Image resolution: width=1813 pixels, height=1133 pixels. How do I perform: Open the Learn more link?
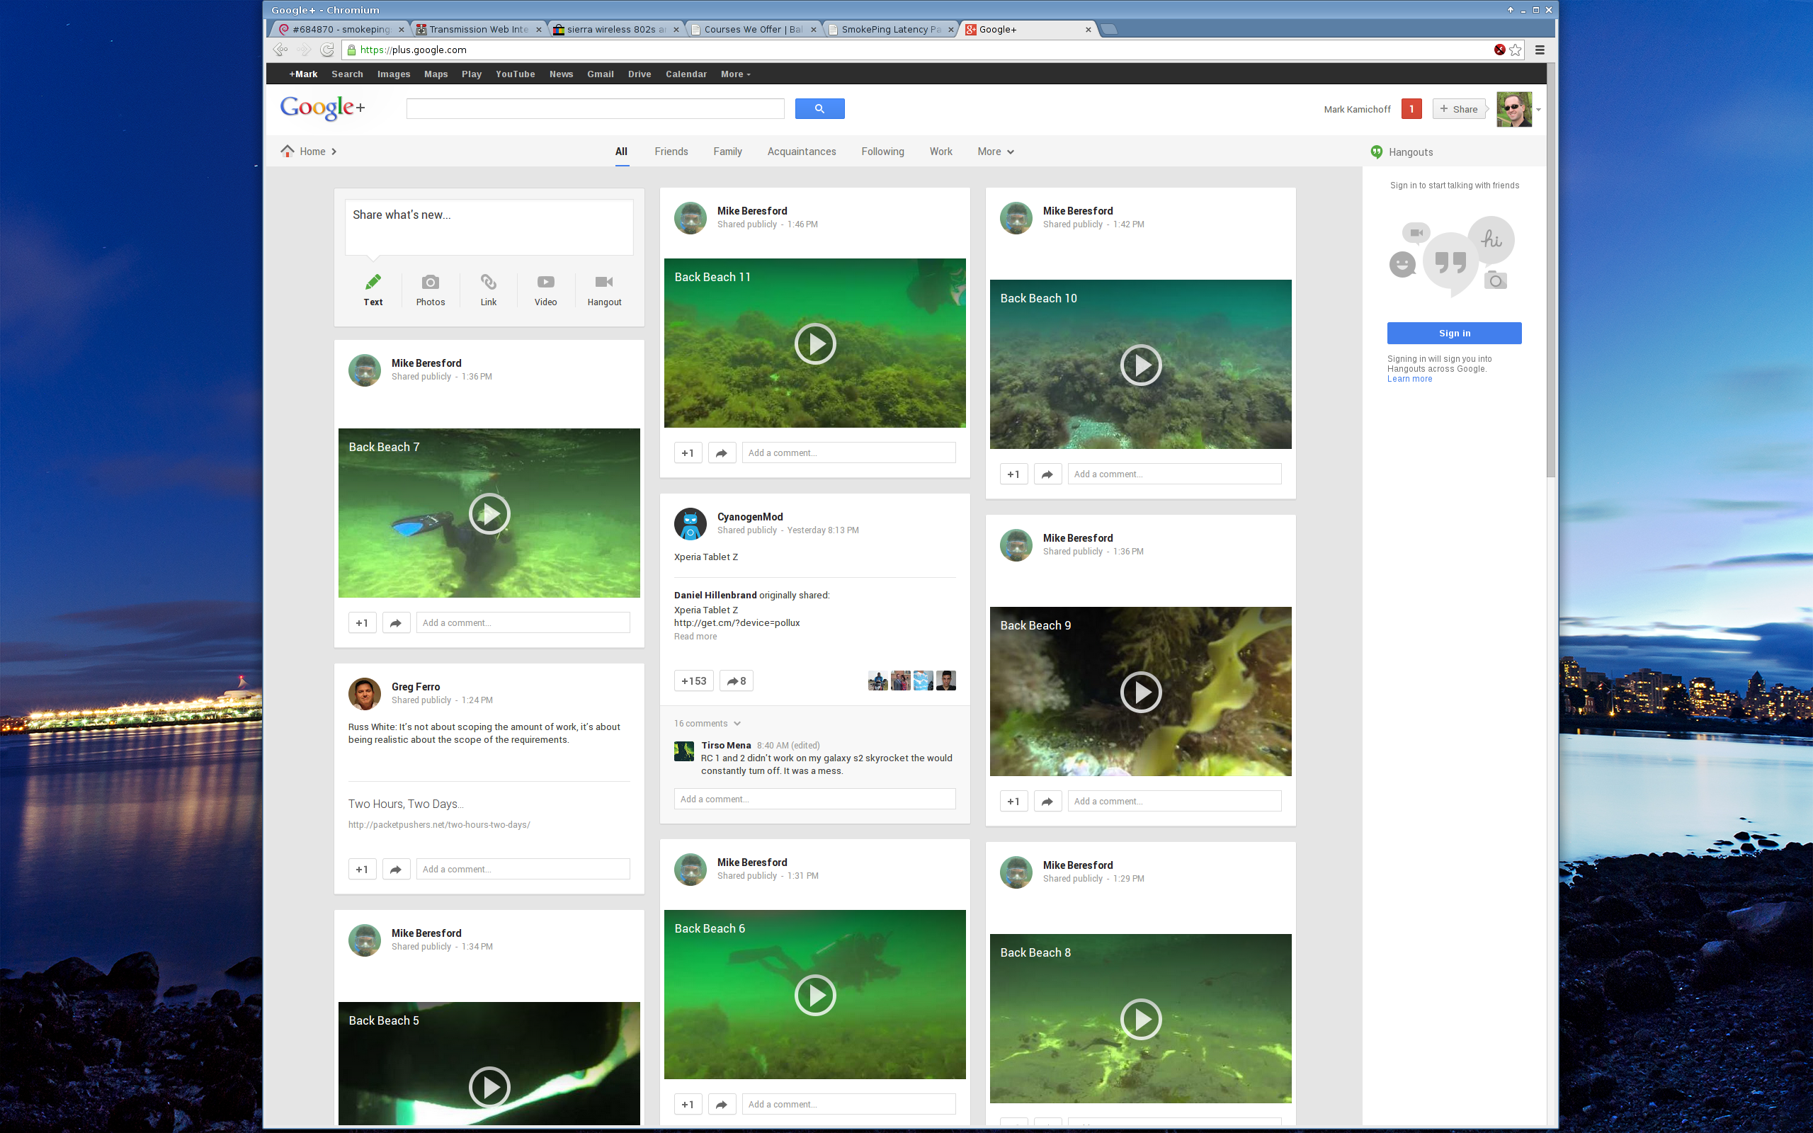click(1409, 379)
